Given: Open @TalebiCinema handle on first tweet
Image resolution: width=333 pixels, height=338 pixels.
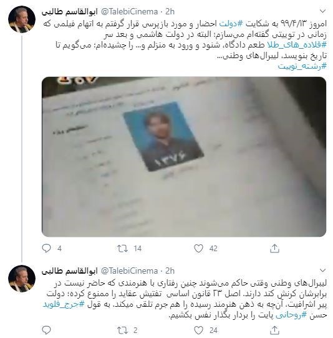Looking at the screenshot, I should tap(129, 12).
